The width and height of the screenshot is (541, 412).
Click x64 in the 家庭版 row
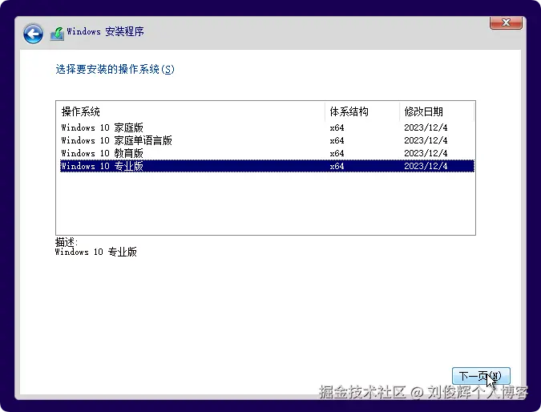(337, 127)
